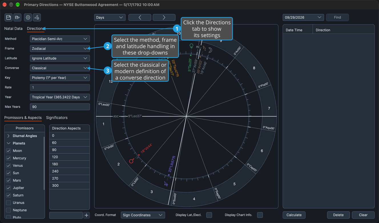Expand the Diurnal Angles group
This screenshot has width=379, height=223.
[x=9, y=136]
